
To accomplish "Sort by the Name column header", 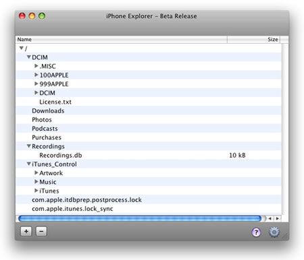I will (122, 40).
